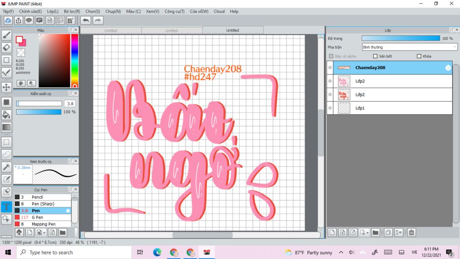Toggle visibility of the lower Lớp2 layer

click(x=330, y=94)
